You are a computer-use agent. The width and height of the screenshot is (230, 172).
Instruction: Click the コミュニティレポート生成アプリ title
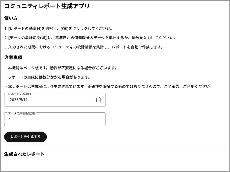point(47,6)
